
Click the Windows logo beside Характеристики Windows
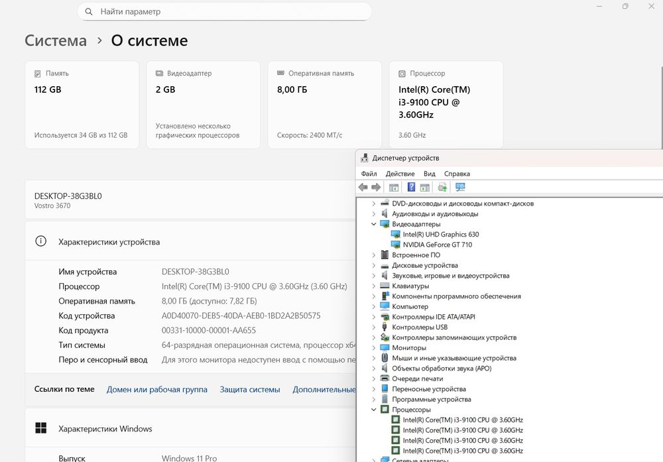41,428
